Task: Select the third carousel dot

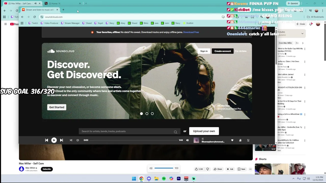Action: (x=152, y=114)
